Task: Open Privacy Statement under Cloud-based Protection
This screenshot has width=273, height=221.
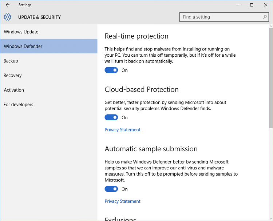Action: pos(122,130)
